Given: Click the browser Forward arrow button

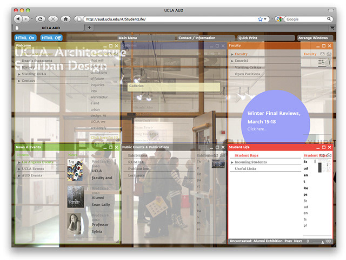Looking at the screenshot, I should coord(26,19).
